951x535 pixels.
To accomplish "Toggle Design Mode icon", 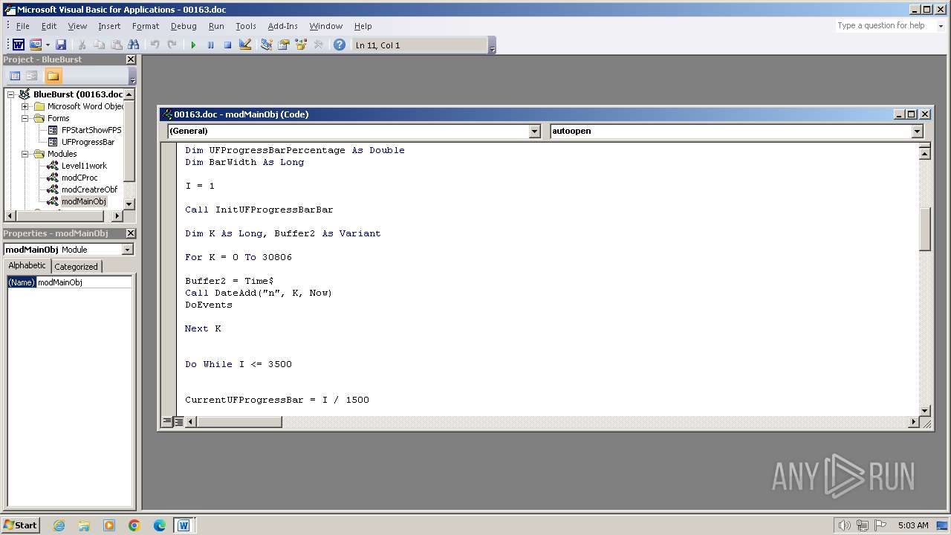I will [x=245, y=45].
